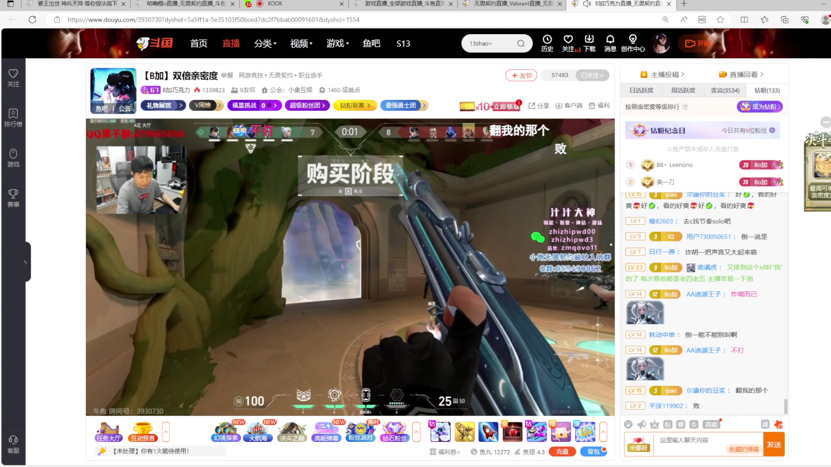Image resolution: width=831 pixels, height=467 pixels.
Task: Open the 消息 notification bell in top nav
Action: pos(610,43)
